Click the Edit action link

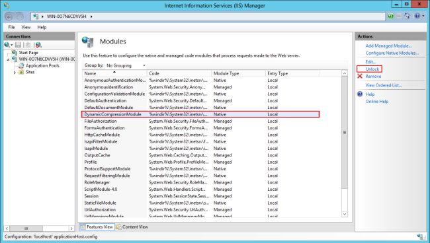[370, 62]
